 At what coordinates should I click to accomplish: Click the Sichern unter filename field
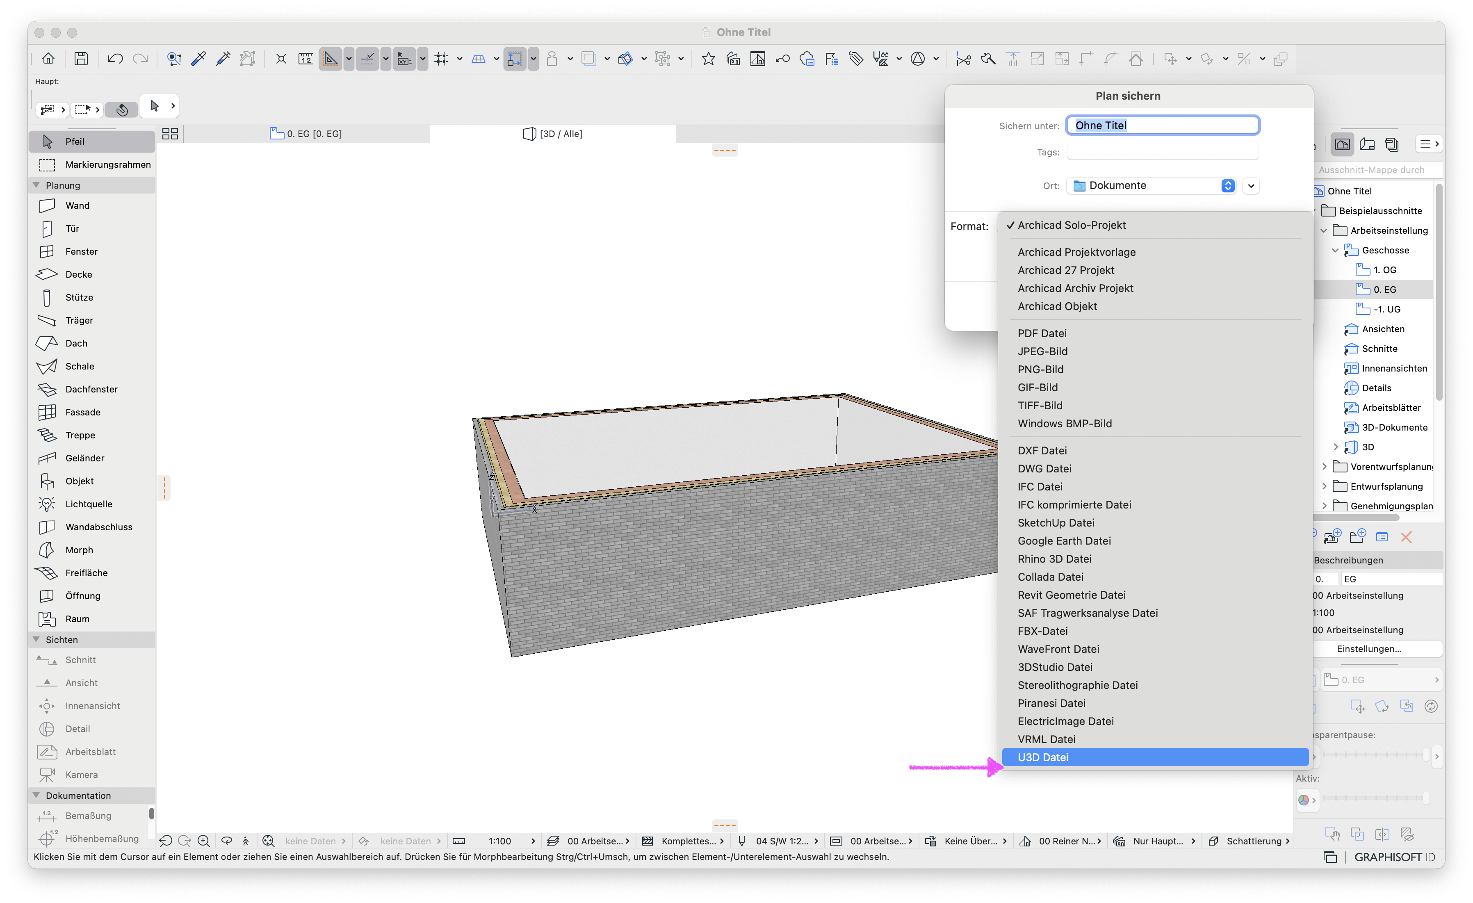[x=1163, y=125]
